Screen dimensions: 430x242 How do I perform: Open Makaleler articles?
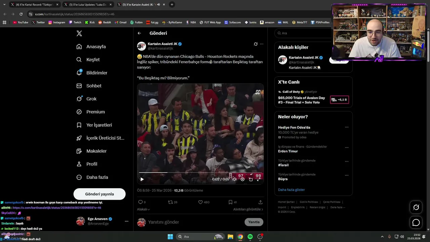pos(91,151)
